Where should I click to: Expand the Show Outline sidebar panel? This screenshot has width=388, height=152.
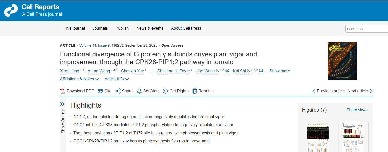coord(62,104)
